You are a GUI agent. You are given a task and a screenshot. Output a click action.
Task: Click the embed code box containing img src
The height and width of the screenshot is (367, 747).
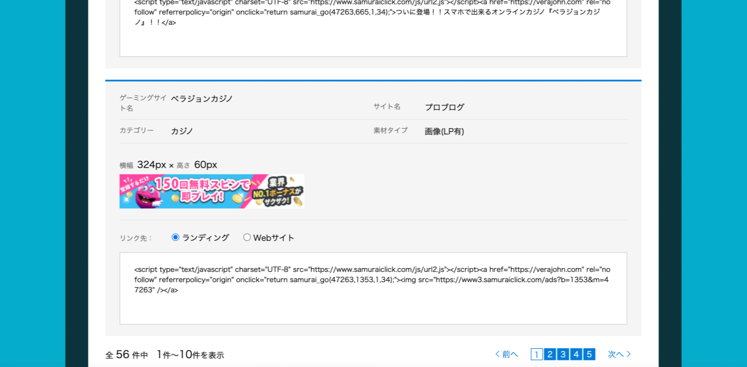click(373, 288)
